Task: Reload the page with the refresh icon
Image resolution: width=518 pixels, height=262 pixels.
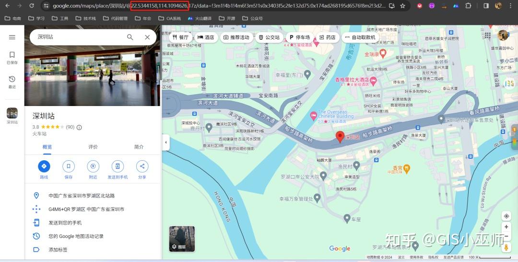Action: (32, 6)
